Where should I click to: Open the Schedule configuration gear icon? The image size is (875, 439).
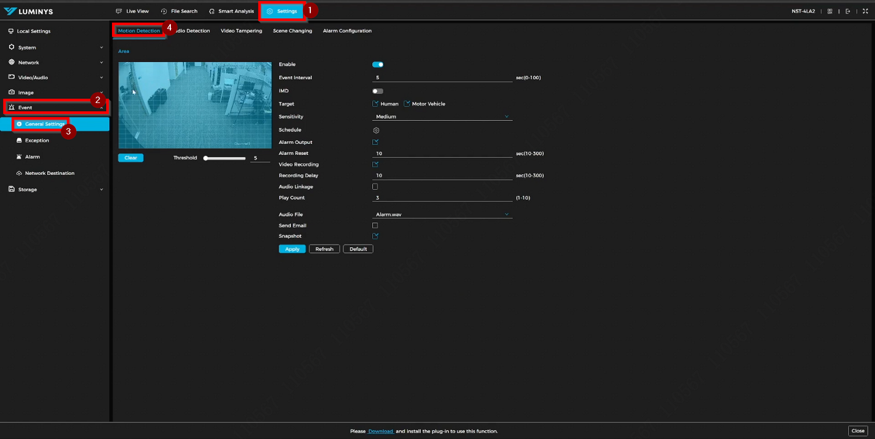376,130
